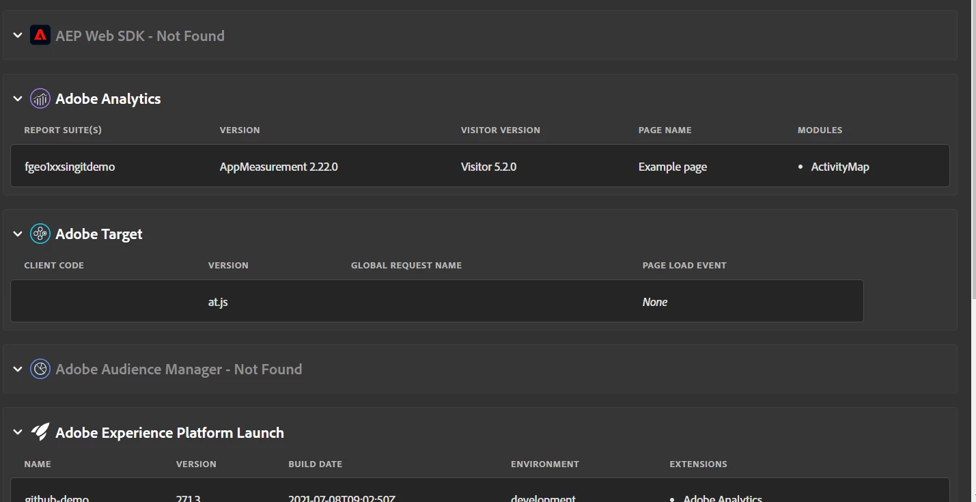Click 'EXTENSIONS' column header
The height and width of the screenshot is (502, 976).
[x=699, y=464]
